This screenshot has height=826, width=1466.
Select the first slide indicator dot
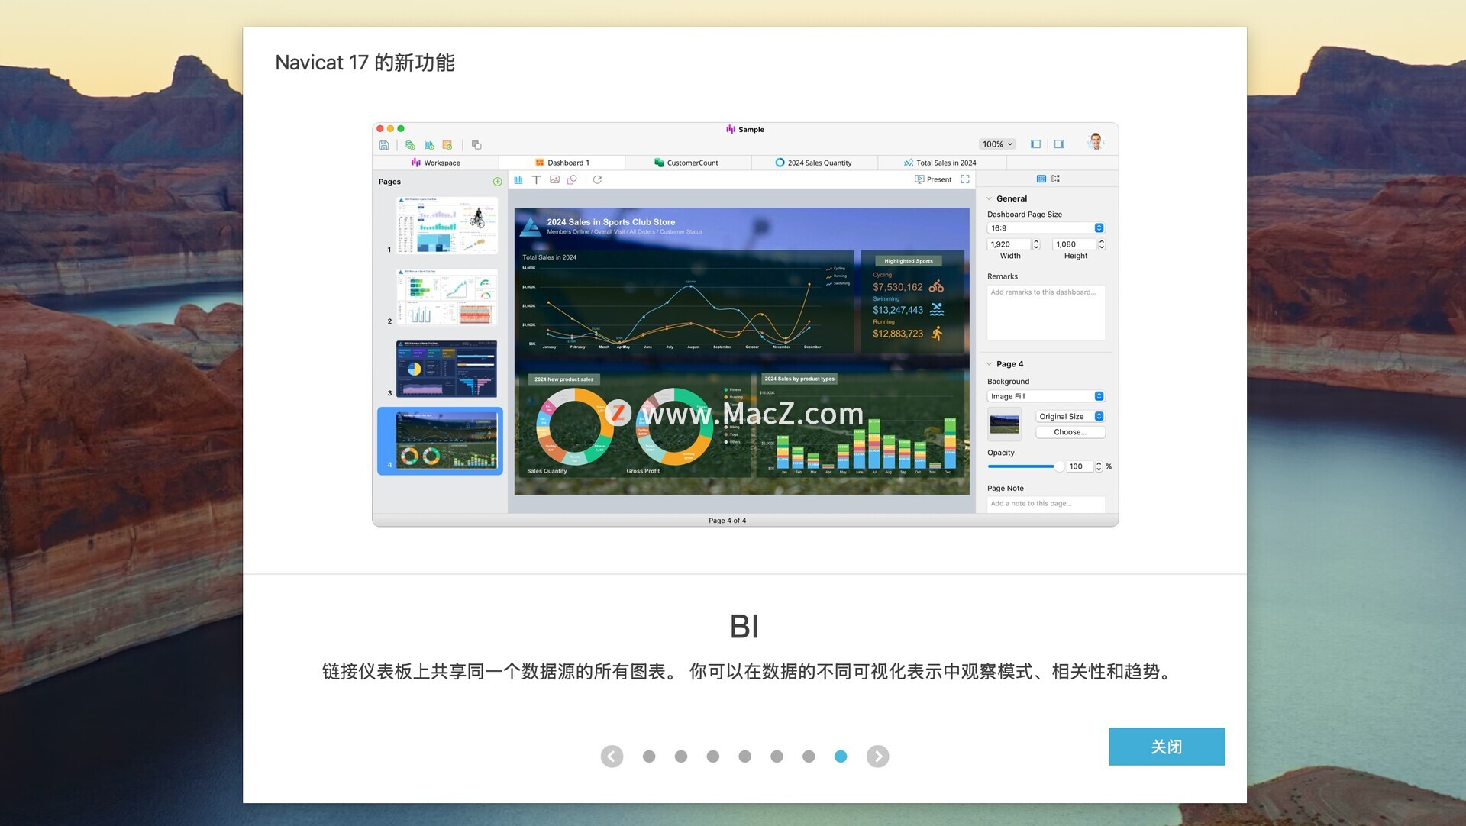649,757
